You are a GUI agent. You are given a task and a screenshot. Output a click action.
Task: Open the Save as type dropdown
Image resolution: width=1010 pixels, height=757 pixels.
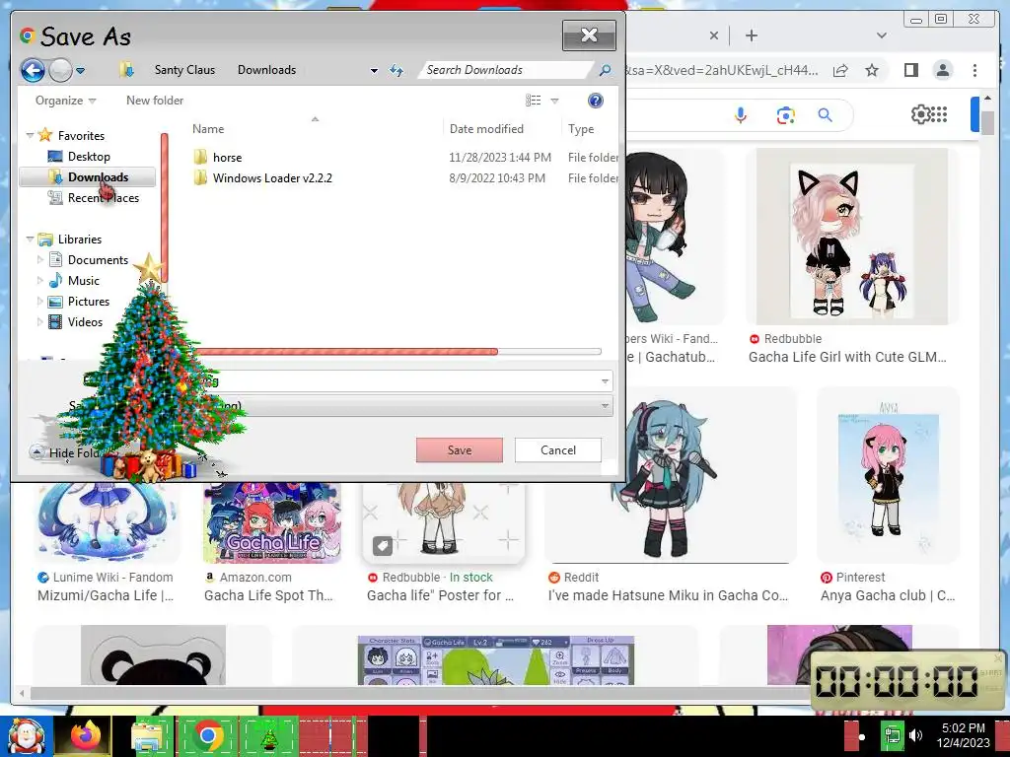coord(605,406)
